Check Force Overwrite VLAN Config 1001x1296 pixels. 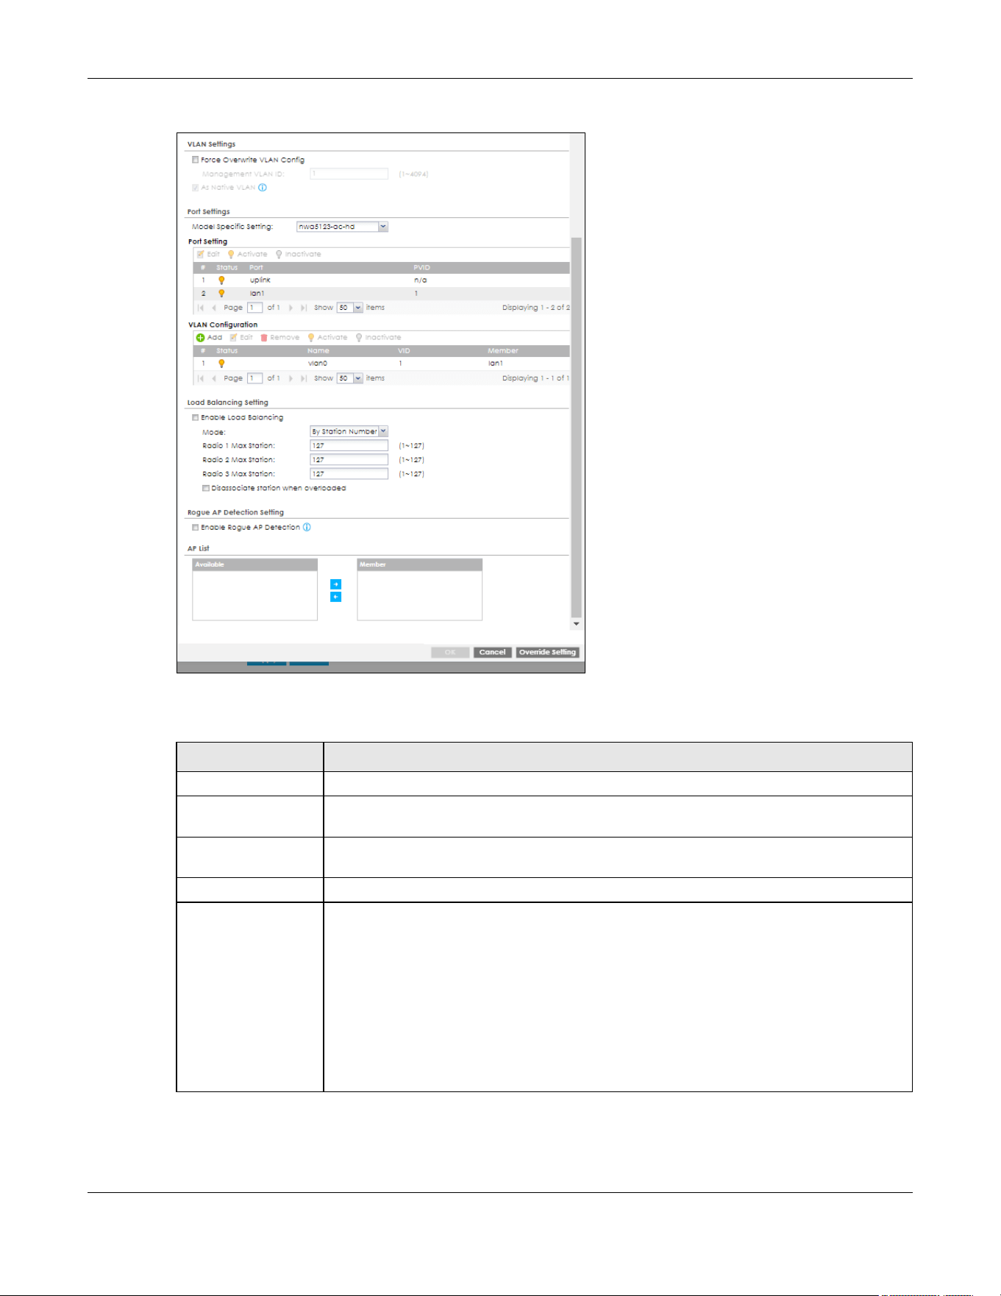point(196,160)
